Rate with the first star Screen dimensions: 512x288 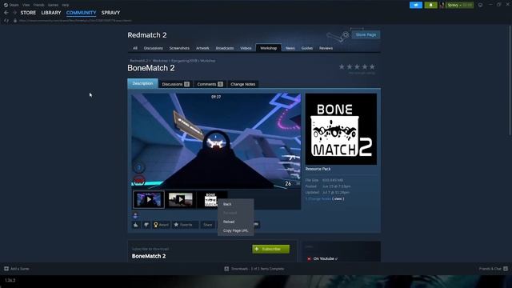point(342,67)
